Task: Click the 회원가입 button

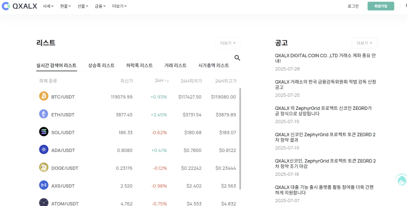Action: coord(381,6)
